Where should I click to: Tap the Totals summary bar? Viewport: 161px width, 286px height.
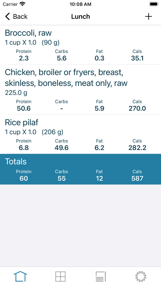[80, 169]
